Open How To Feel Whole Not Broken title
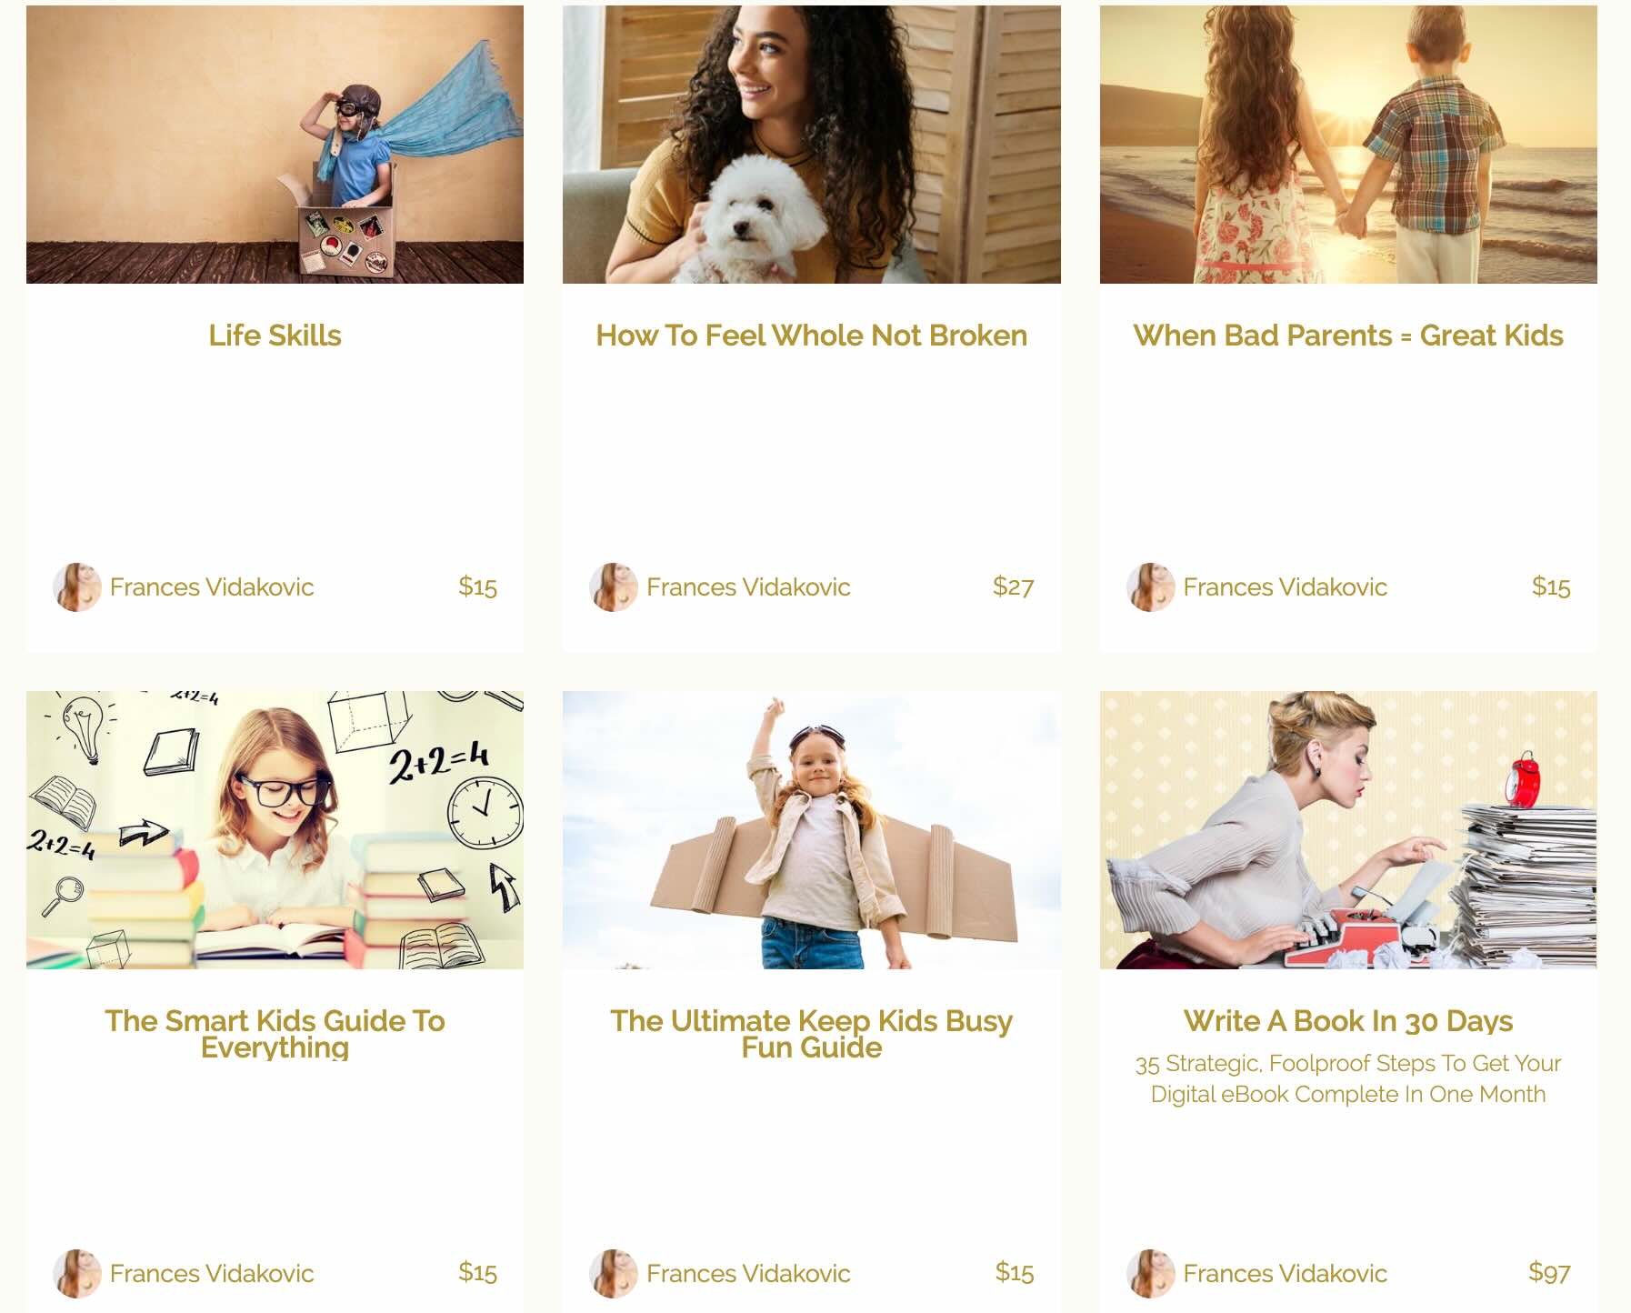The height and width of the screenshot is (1313, 1631). coord(811,336)
